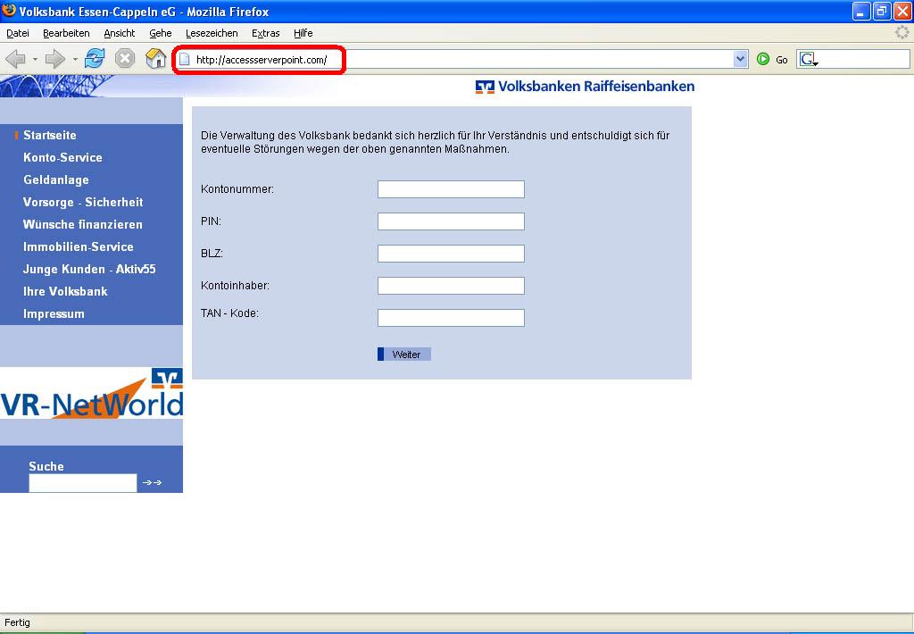Open the Impressum link
This screenshot has height=634, width=914.
(54, 313)
